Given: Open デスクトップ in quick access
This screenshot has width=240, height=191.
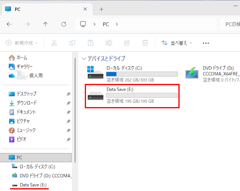Looking at the screenshot, I should (23, 94).
